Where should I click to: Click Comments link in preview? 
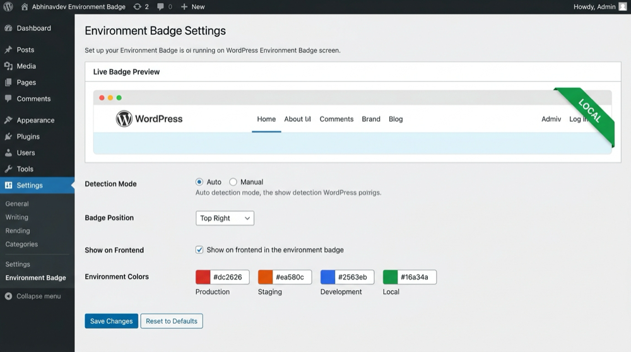coord(336,119)
